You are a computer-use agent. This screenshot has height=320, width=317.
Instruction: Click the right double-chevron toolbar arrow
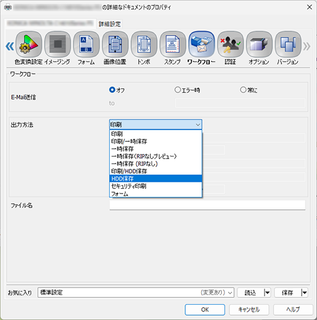(x=307, y=46)
